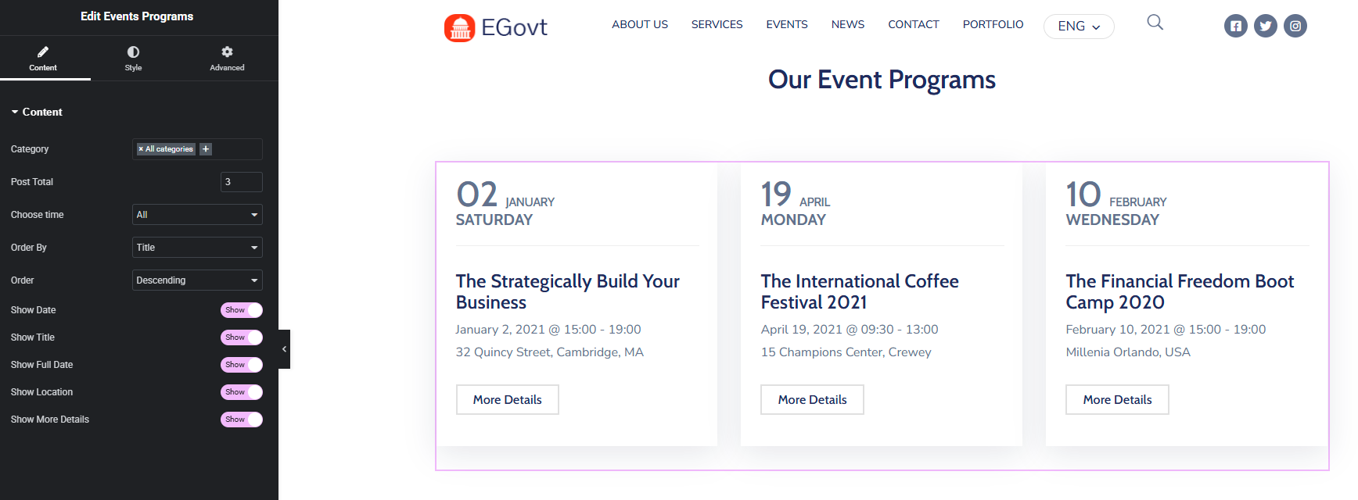Open the Advanced gear tab
The height and width of the screenshot is (500, 1358).
[x=227, y=52]
